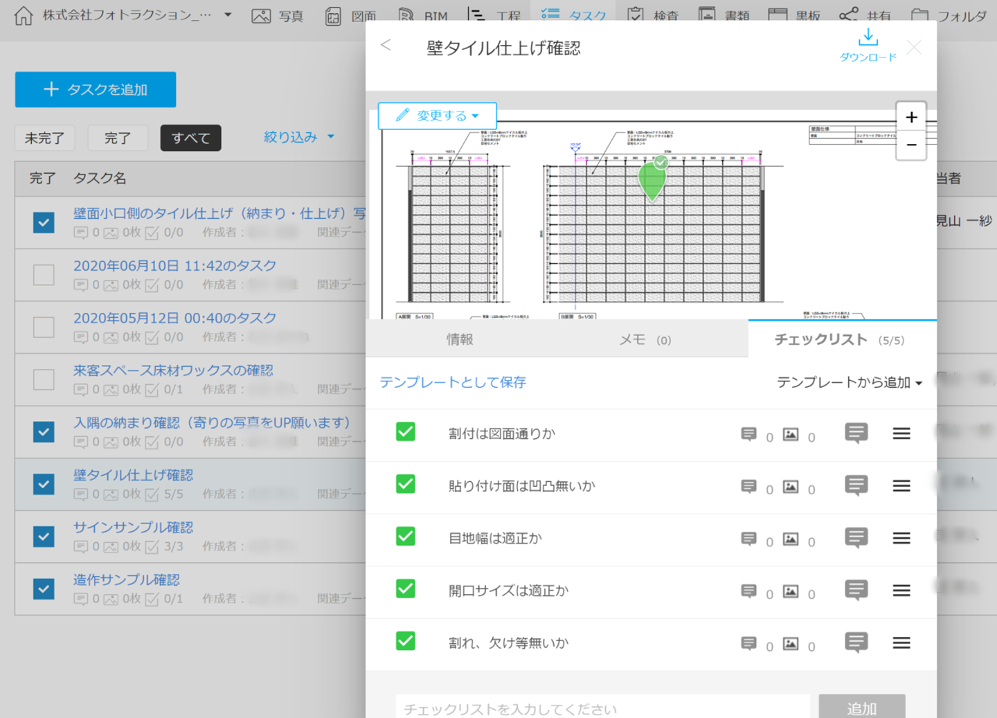Screen dimensions: 997x718
Task: Click the テンプレートとして保存 link
Action: tap(453, 382)
